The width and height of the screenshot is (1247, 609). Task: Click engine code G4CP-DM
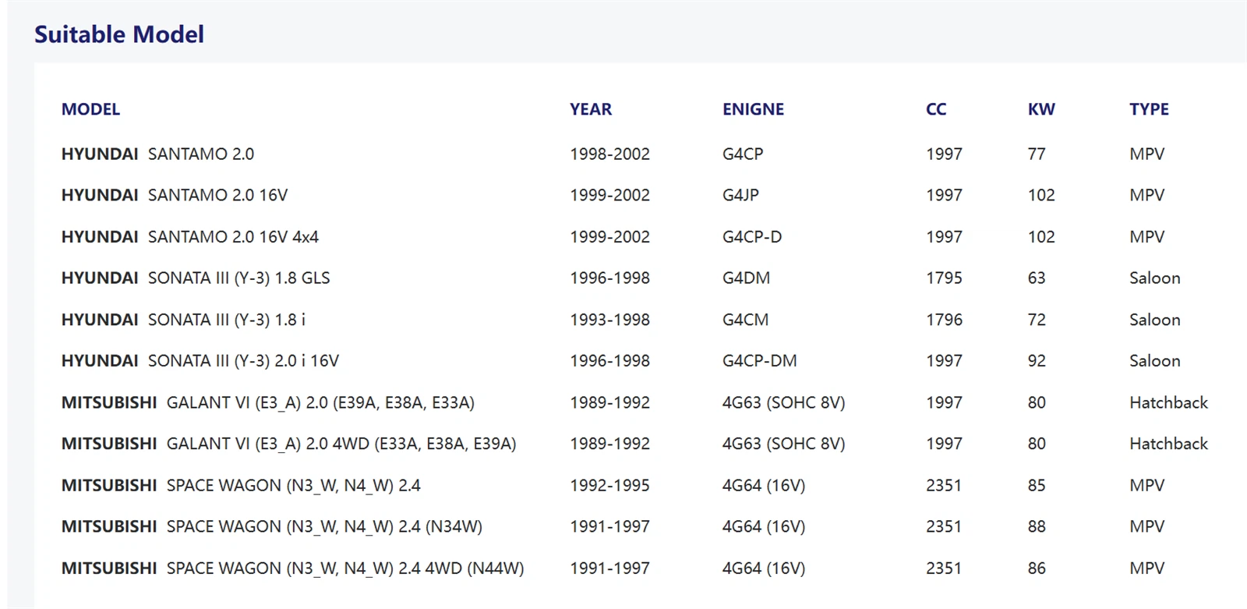point(760,361)
